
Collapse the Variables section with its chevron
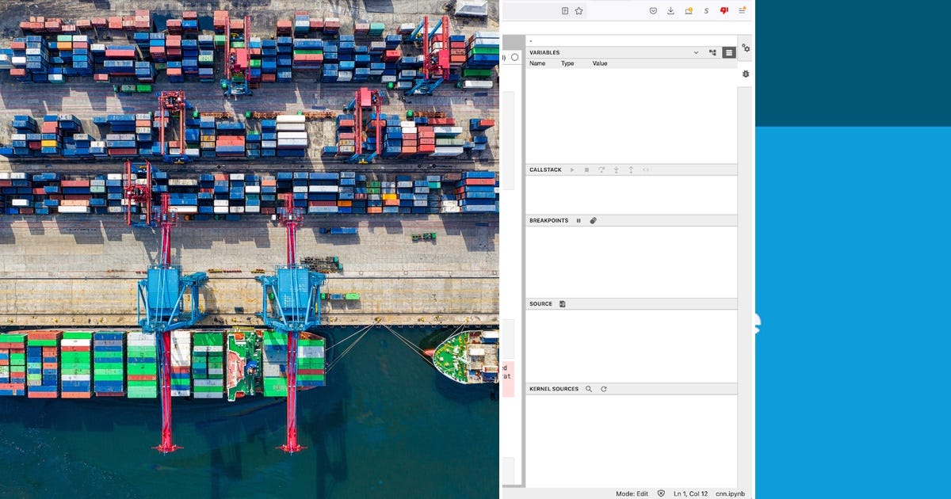click(695, 52)
